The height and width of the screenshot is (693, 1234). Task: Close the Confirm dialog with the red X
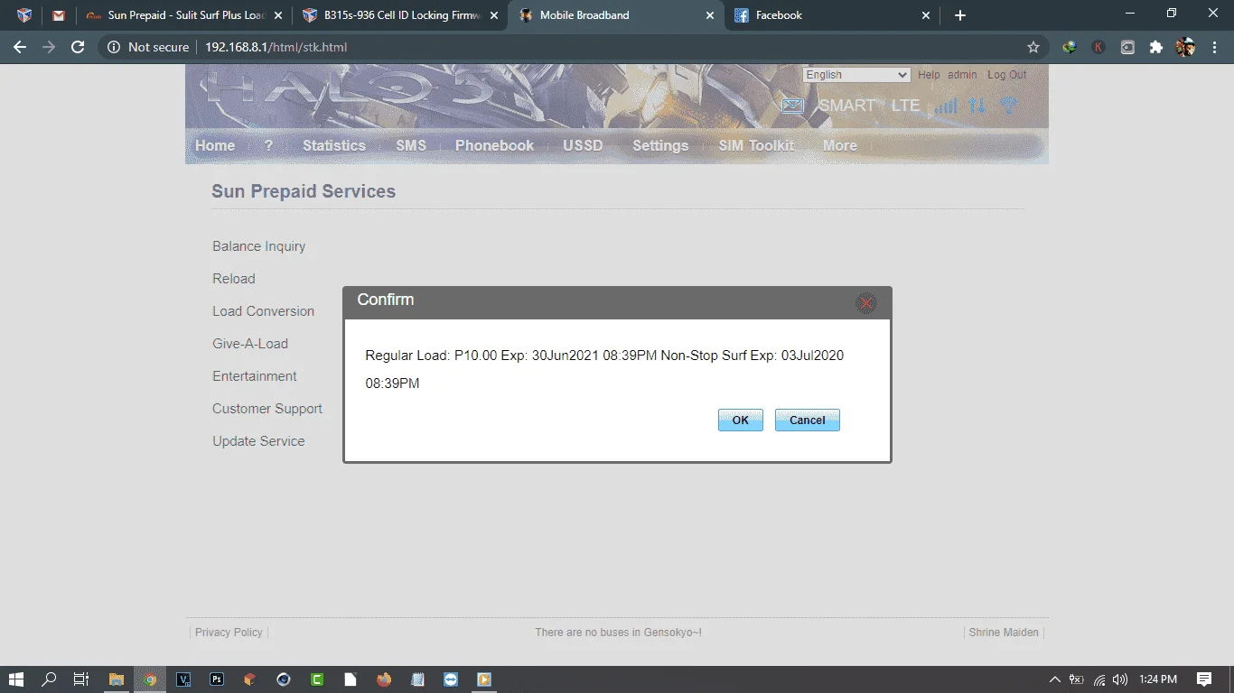pyautogui.click(x=865, y=303)
